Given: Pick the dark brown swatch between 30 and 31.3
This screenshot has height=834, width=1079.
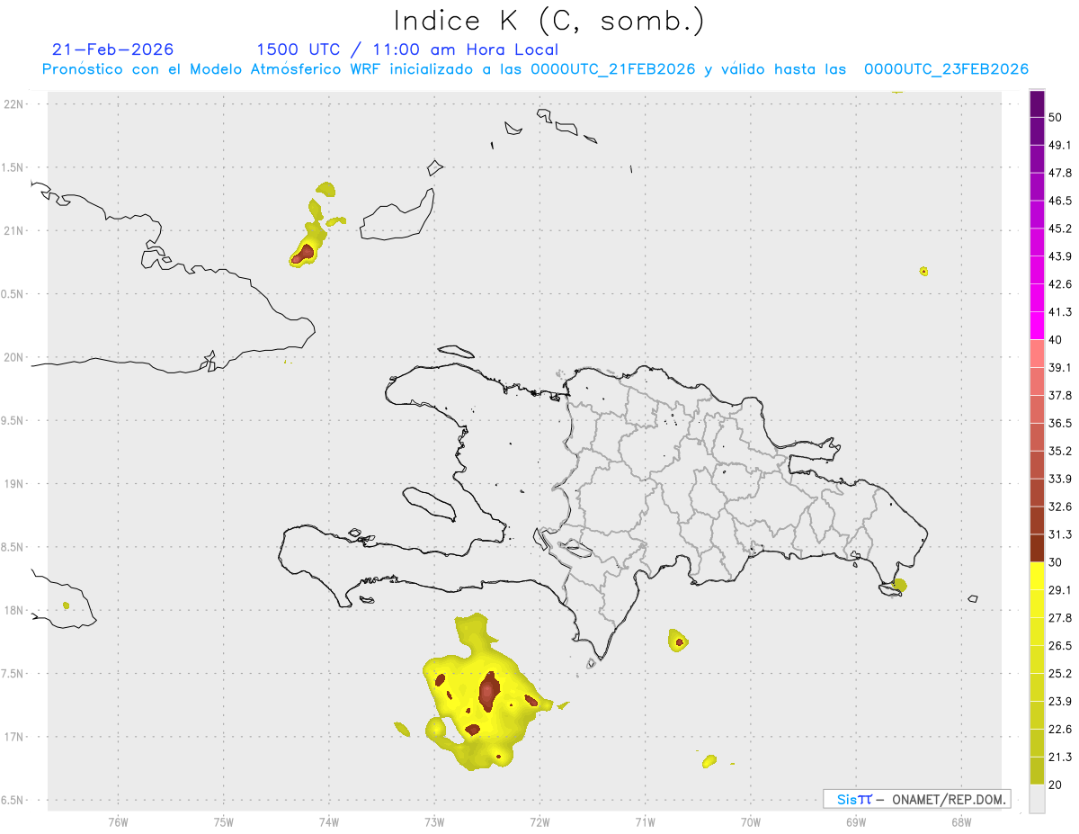Looking at the screenshot, I should point(1037,548).
